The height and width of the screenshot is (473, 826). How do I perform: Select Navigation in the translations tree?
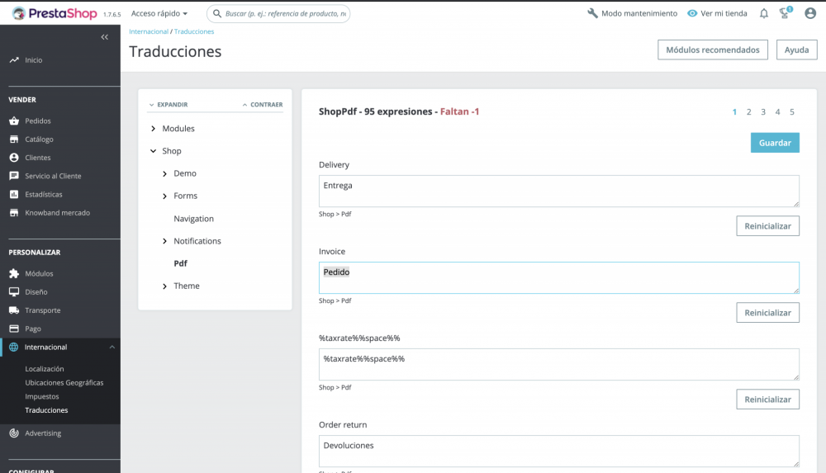point(193,219)
